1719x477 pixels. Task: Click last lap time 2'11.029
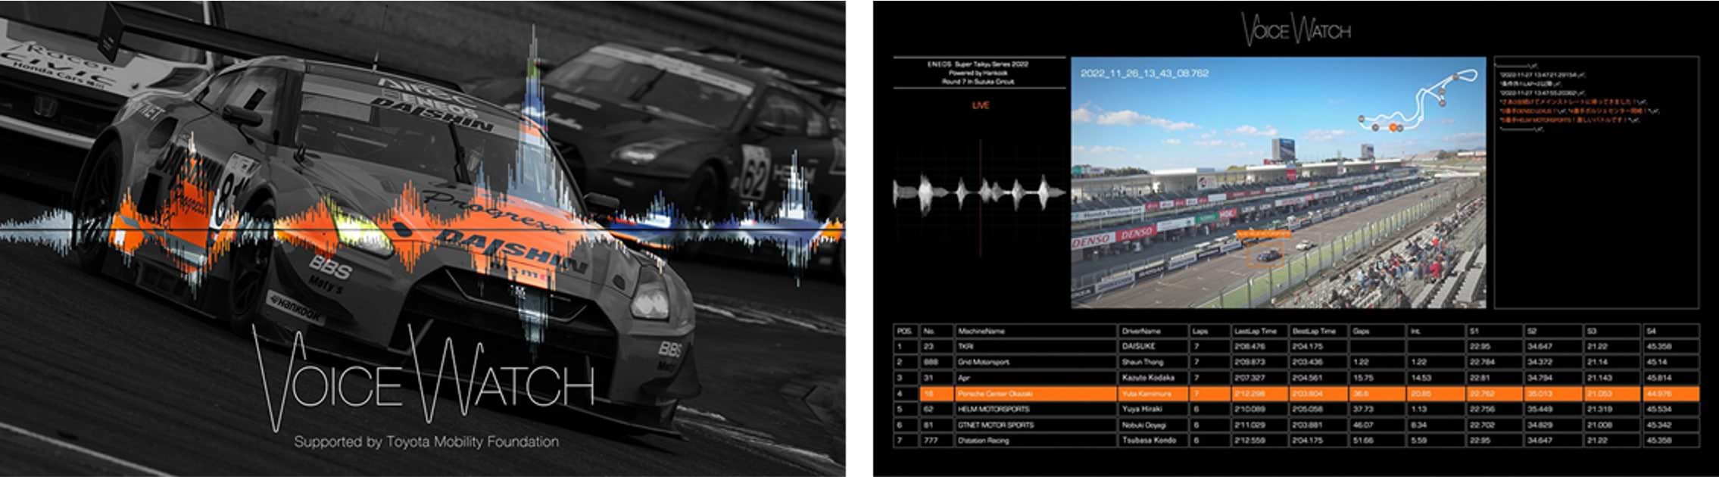pyautogui.click(x=1249, y=425)
